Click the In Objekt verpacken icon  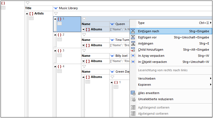click(133, 62)
